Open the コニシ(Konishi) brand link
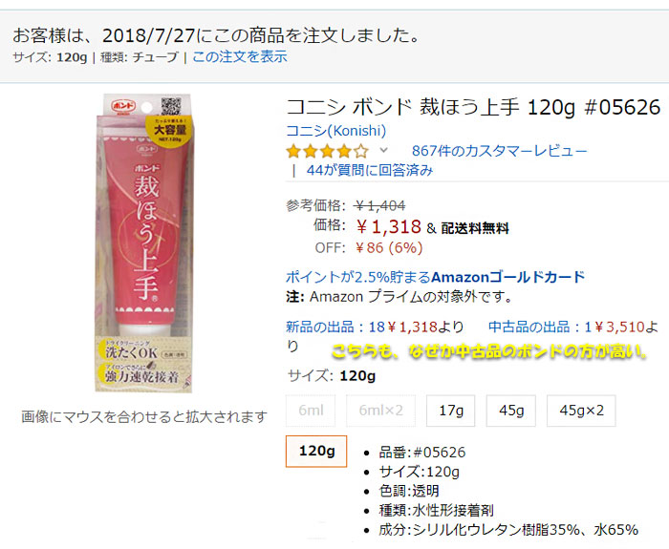Screen dimensions: 669x549 click(335, 131)
